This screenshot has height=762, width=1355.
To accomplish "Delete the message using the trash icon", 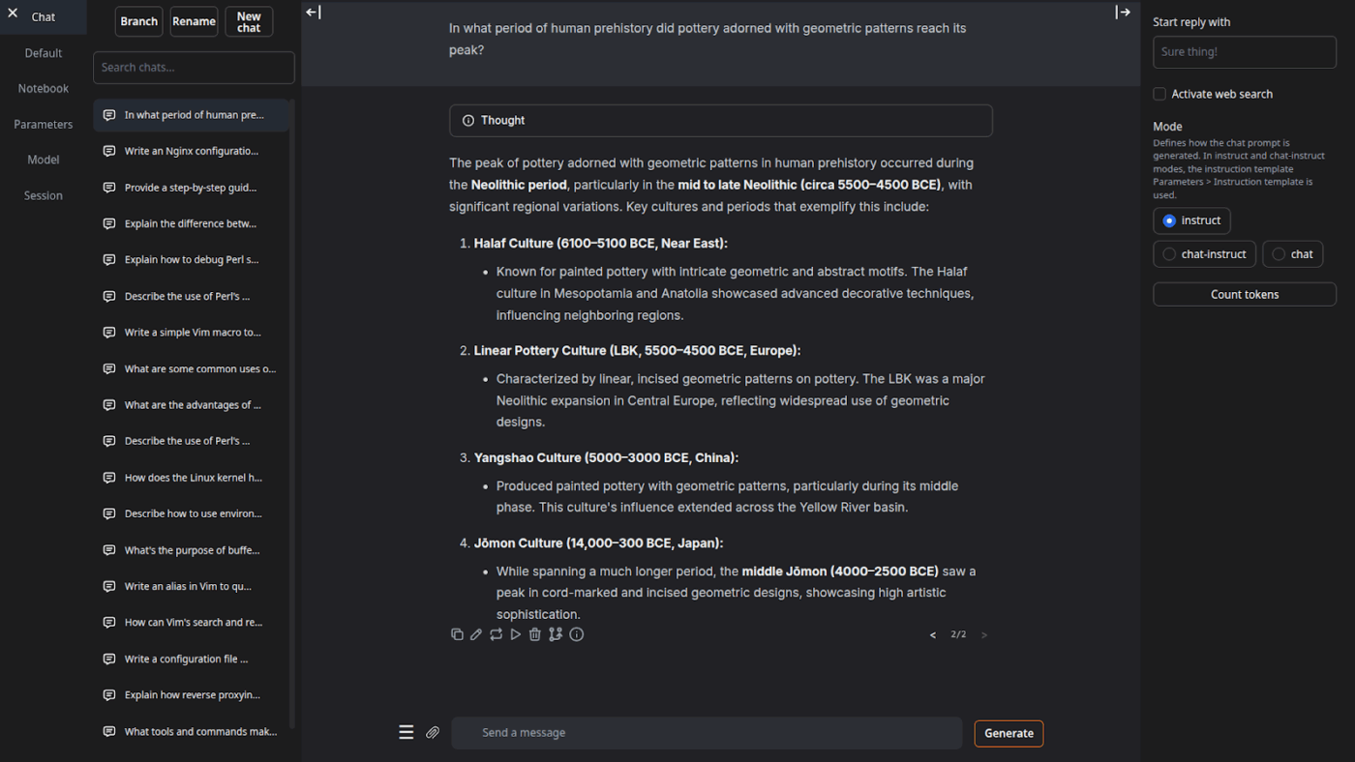I will [x=535, y=634].
